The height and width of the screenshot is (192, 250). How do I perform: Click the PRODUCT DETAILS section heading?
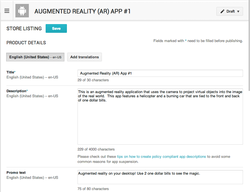pyautogui.click(x=26, y=43)
